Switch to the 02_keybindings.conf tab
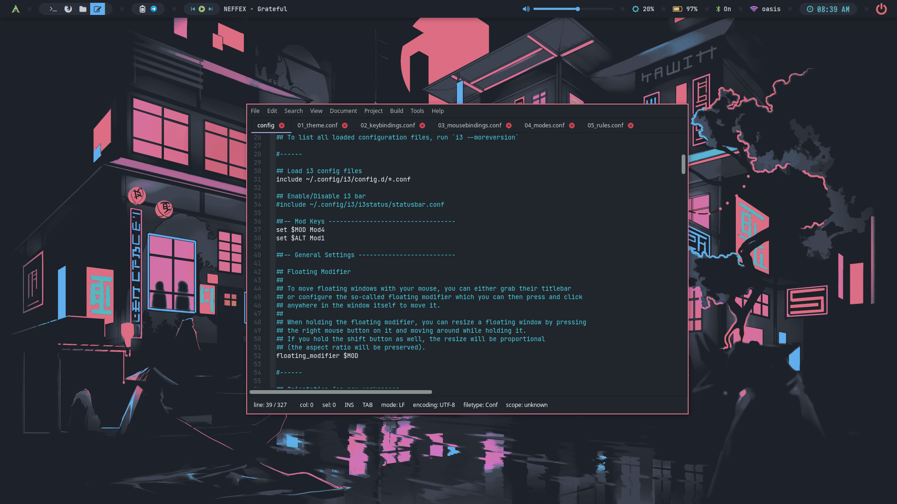 [387, 126]
